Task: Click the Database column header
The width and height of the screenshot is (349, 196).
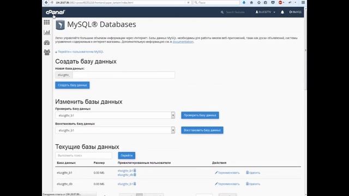Action: pyautogui.click(x=66, y=163)
